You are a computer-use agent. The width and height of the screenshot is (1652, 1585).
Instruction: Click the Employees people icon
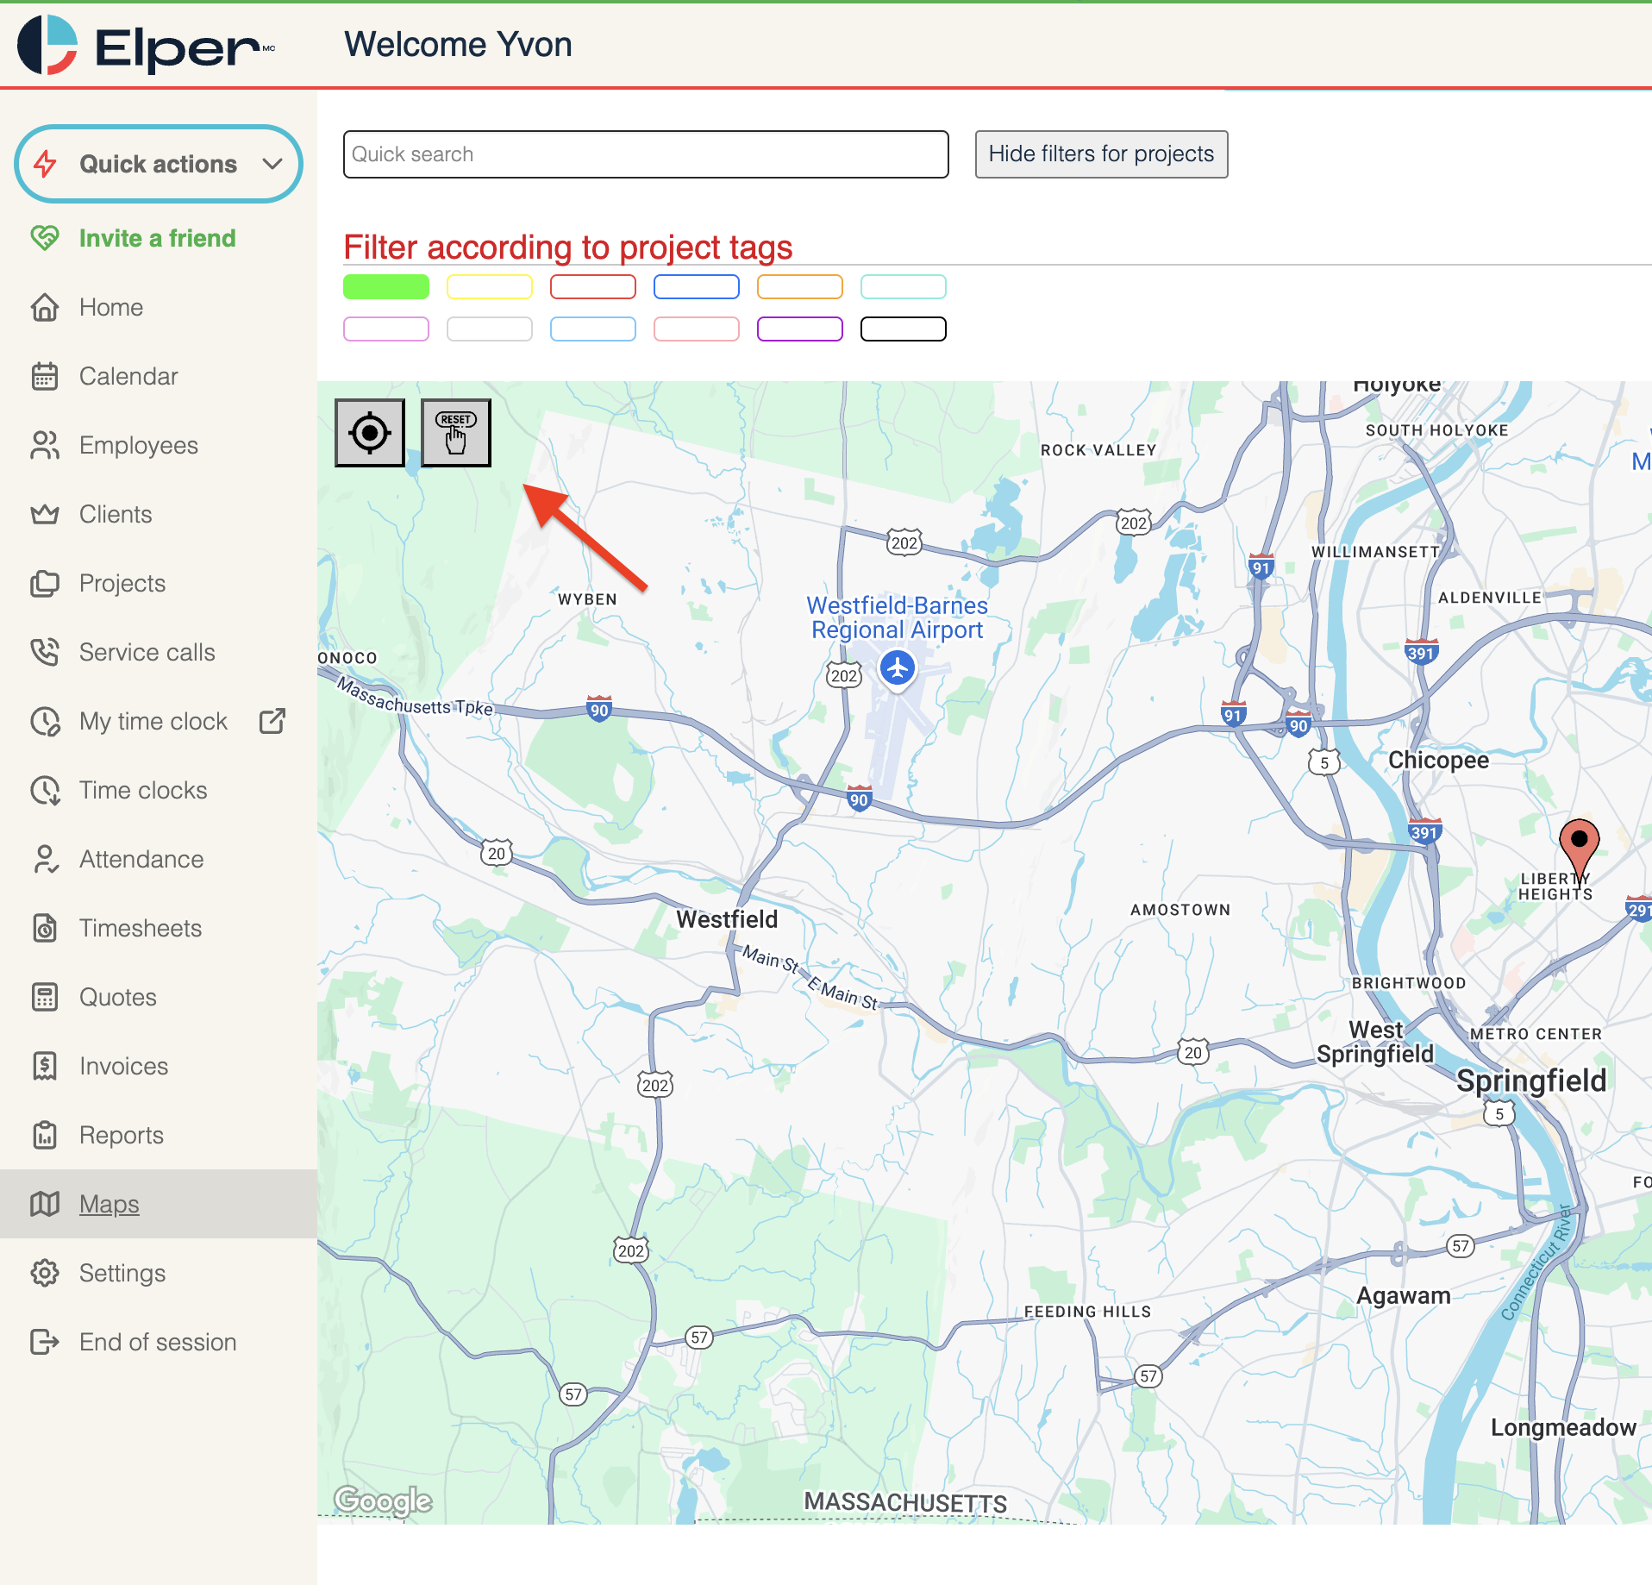click(x=45, y=445)
